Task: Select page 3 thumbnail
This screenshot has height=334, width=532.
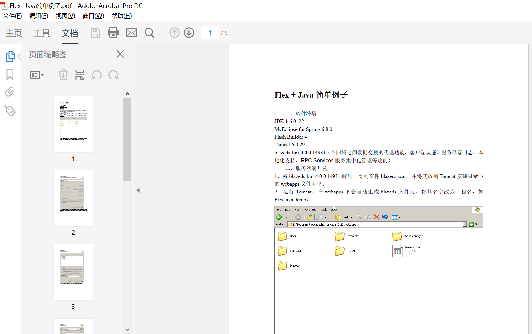Action: [73, 272]
